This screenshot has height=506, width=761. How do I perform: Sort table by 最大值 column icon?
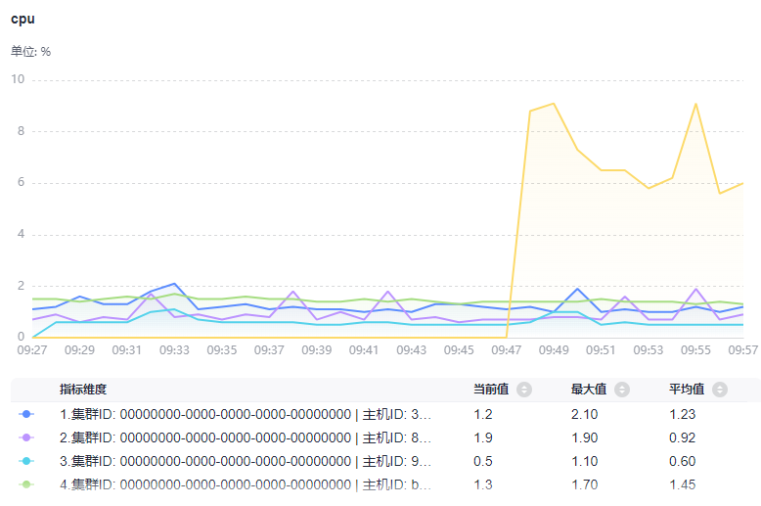coord(622,390)
